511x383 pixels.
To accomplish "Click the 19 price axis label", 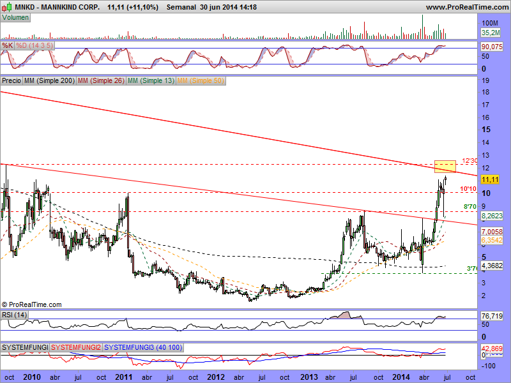I will click(x=485, y=80).
